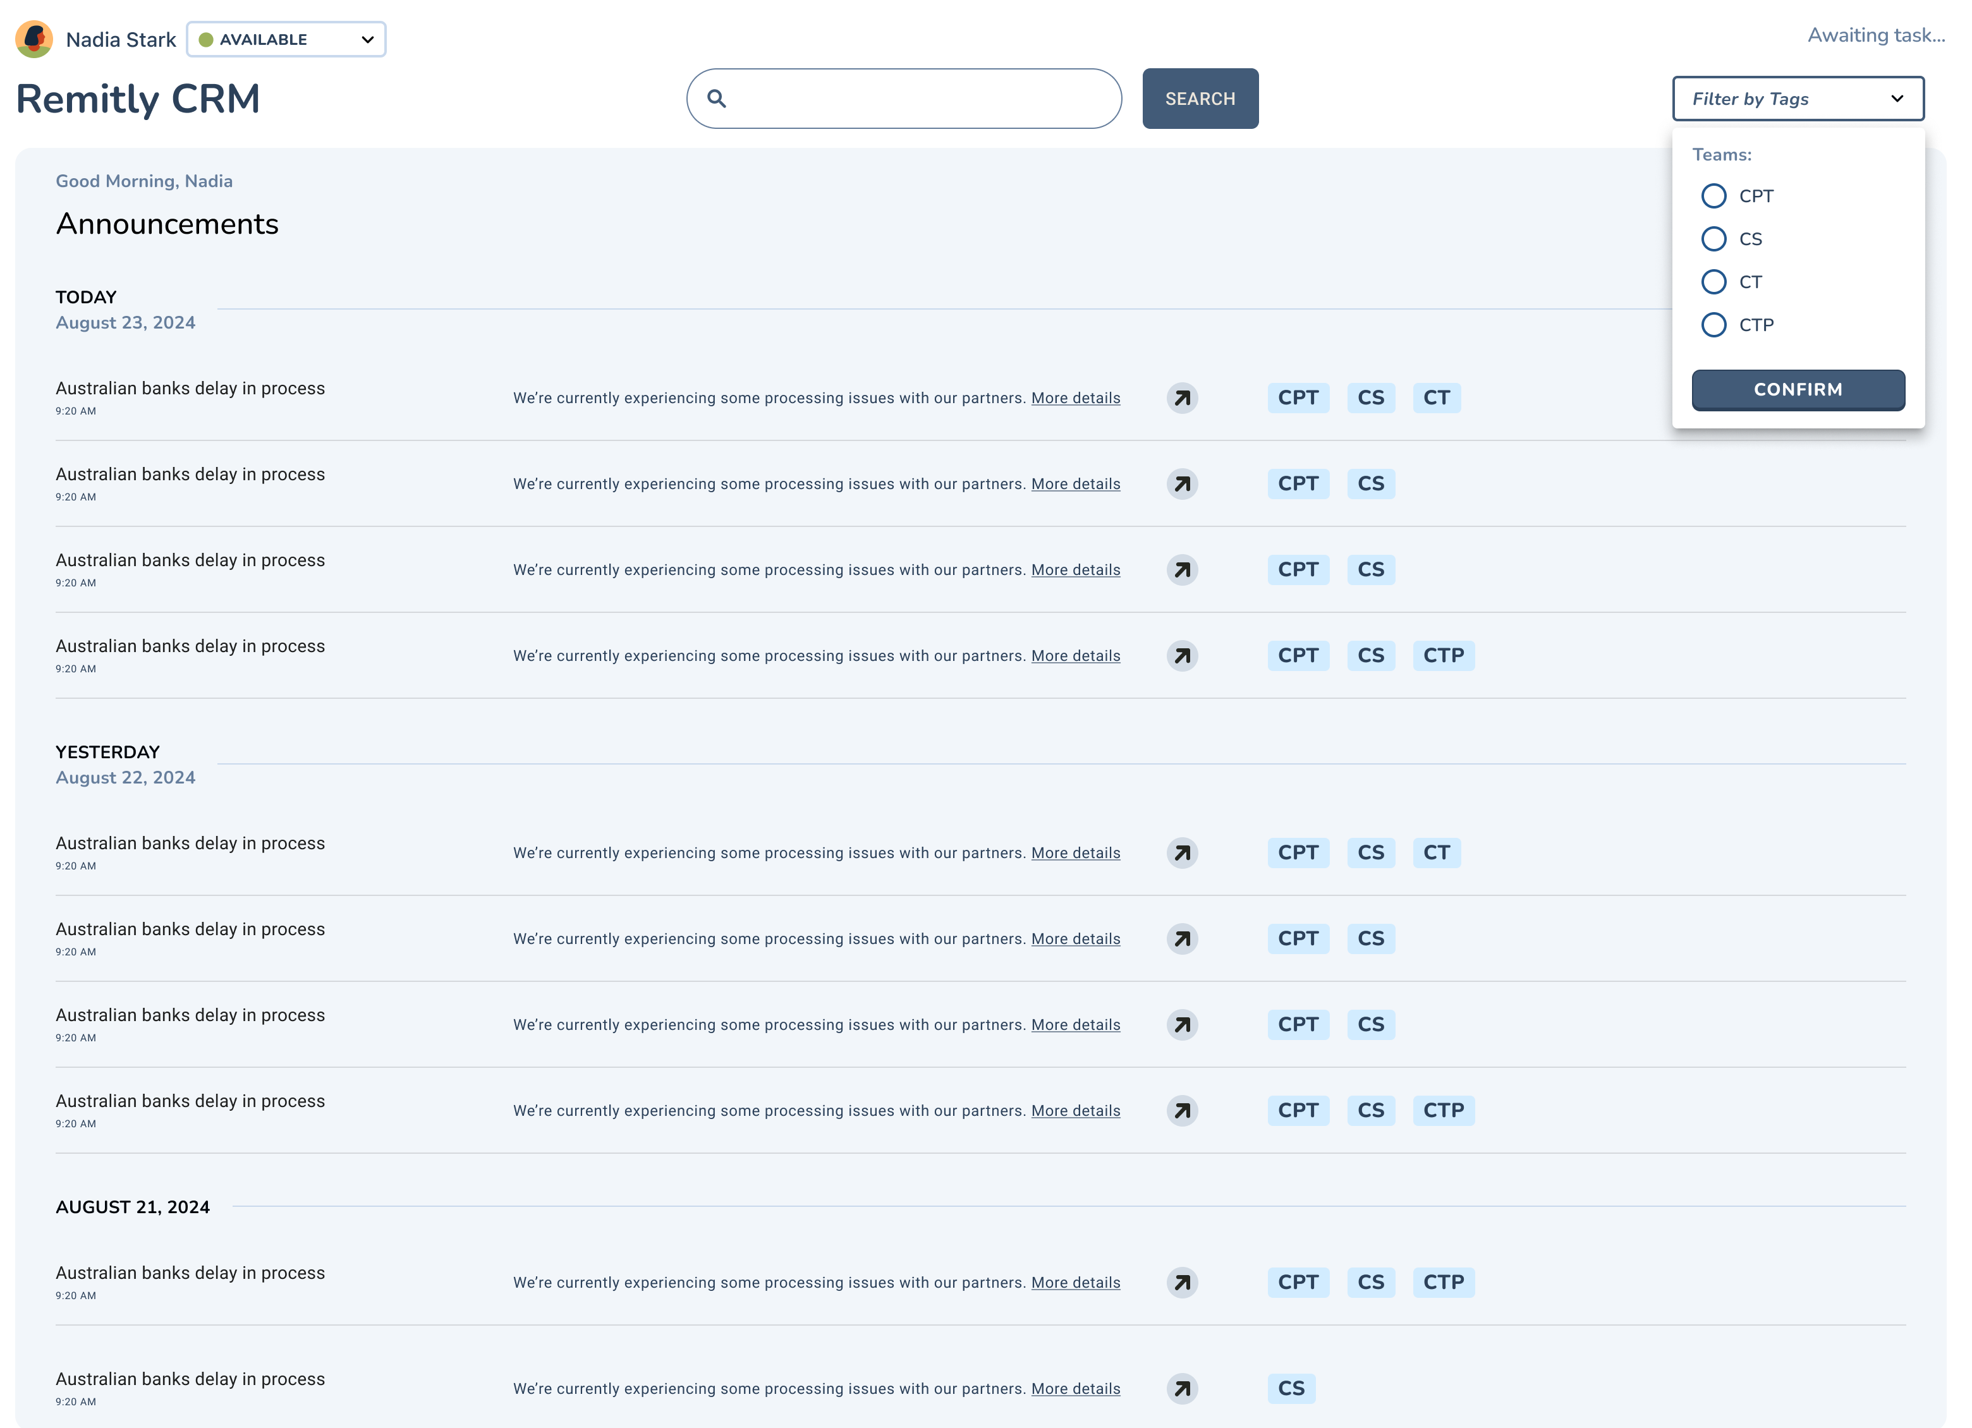The width and height of the screenshot is (1972, 1428).
Task: Open arrow icon for third yesterday announcement
Action: coord(1183,1025)
